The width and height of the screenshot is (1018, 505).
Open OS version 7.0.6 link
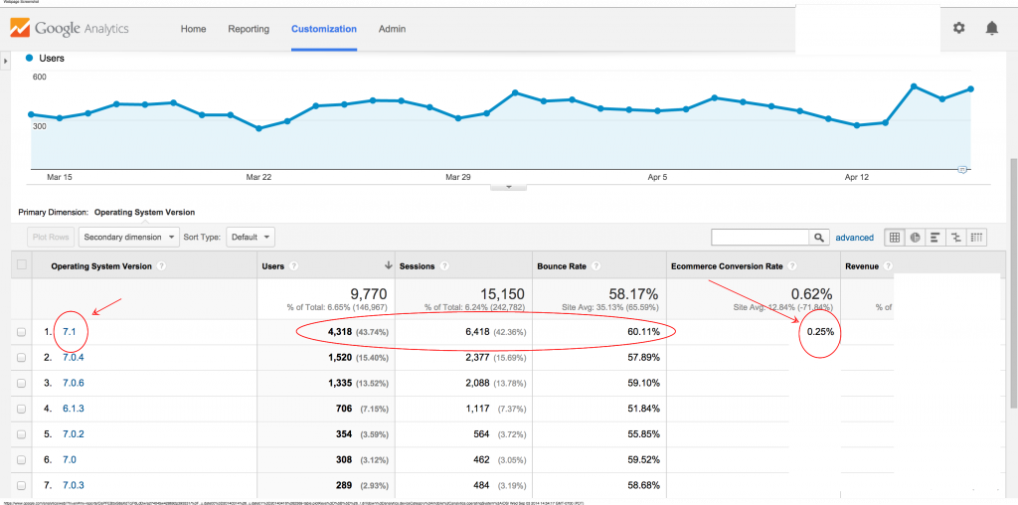[74, 383]
